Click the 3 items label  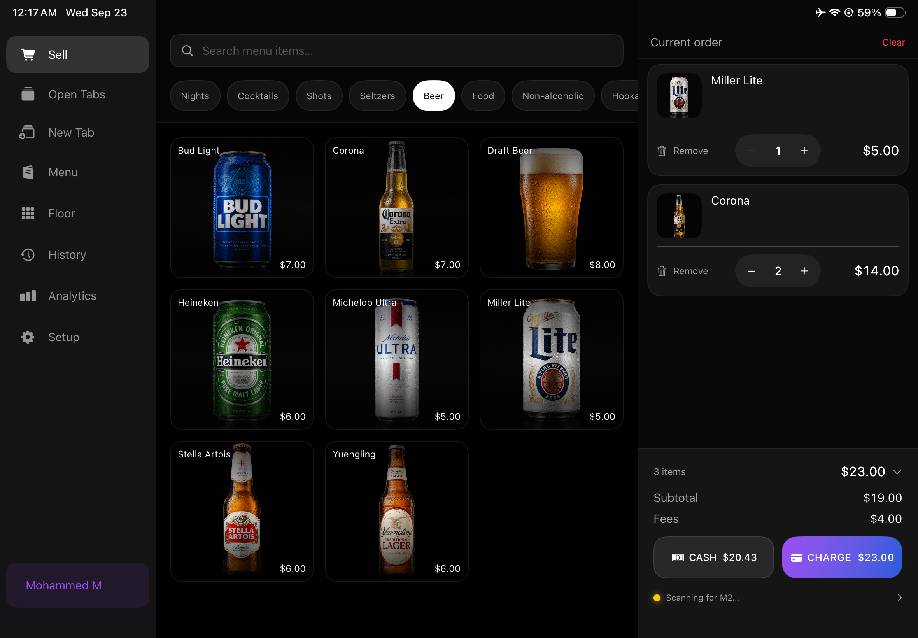[669, 472]
